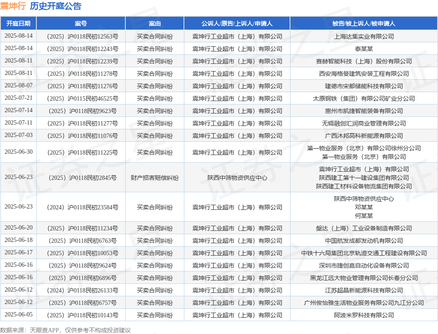Screen dimensions: 438x334
Task: Click plaintiff 陕西中筛物资供应中心
Action: (x=237, y=178)
